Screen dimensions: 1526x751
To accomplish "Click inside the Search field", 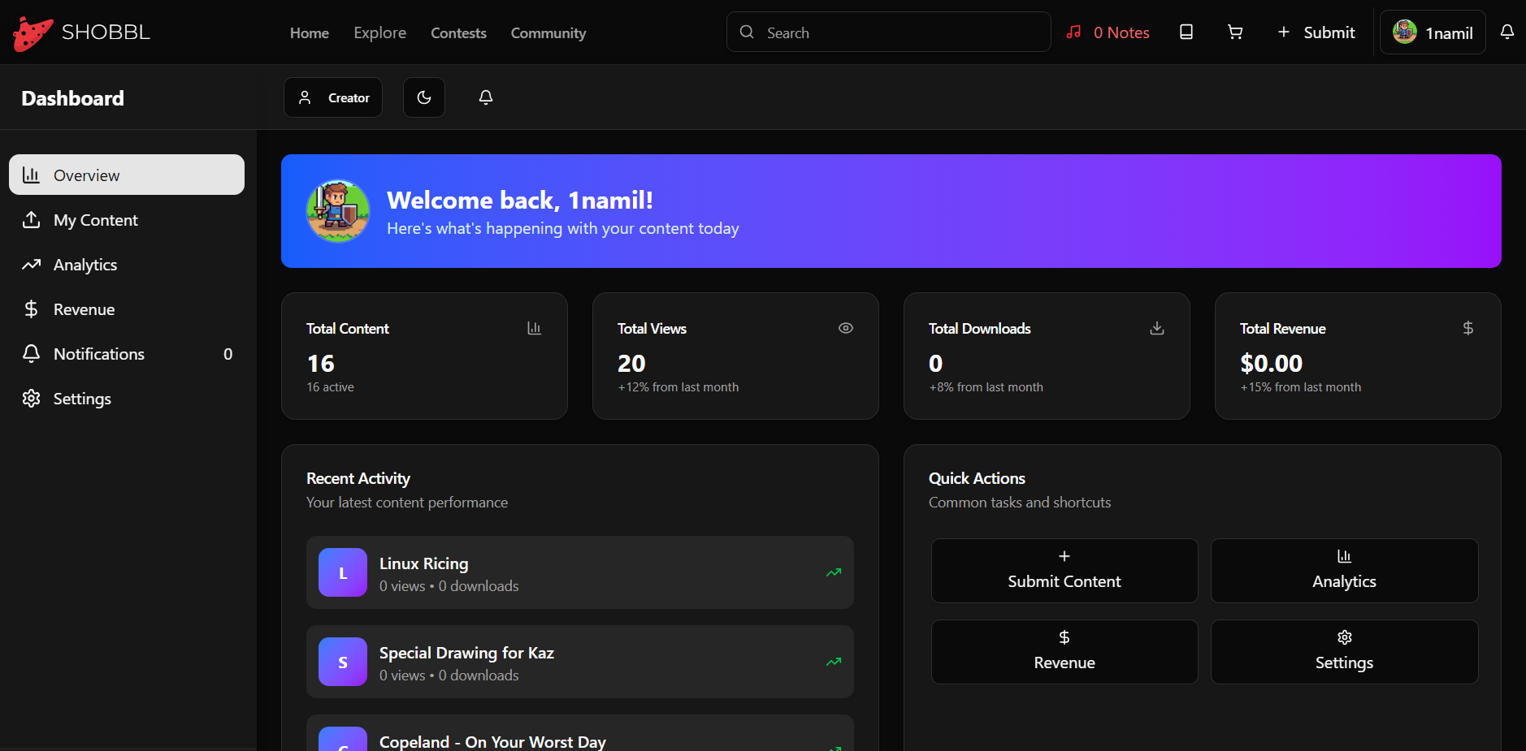I will (x=888, y=32).
